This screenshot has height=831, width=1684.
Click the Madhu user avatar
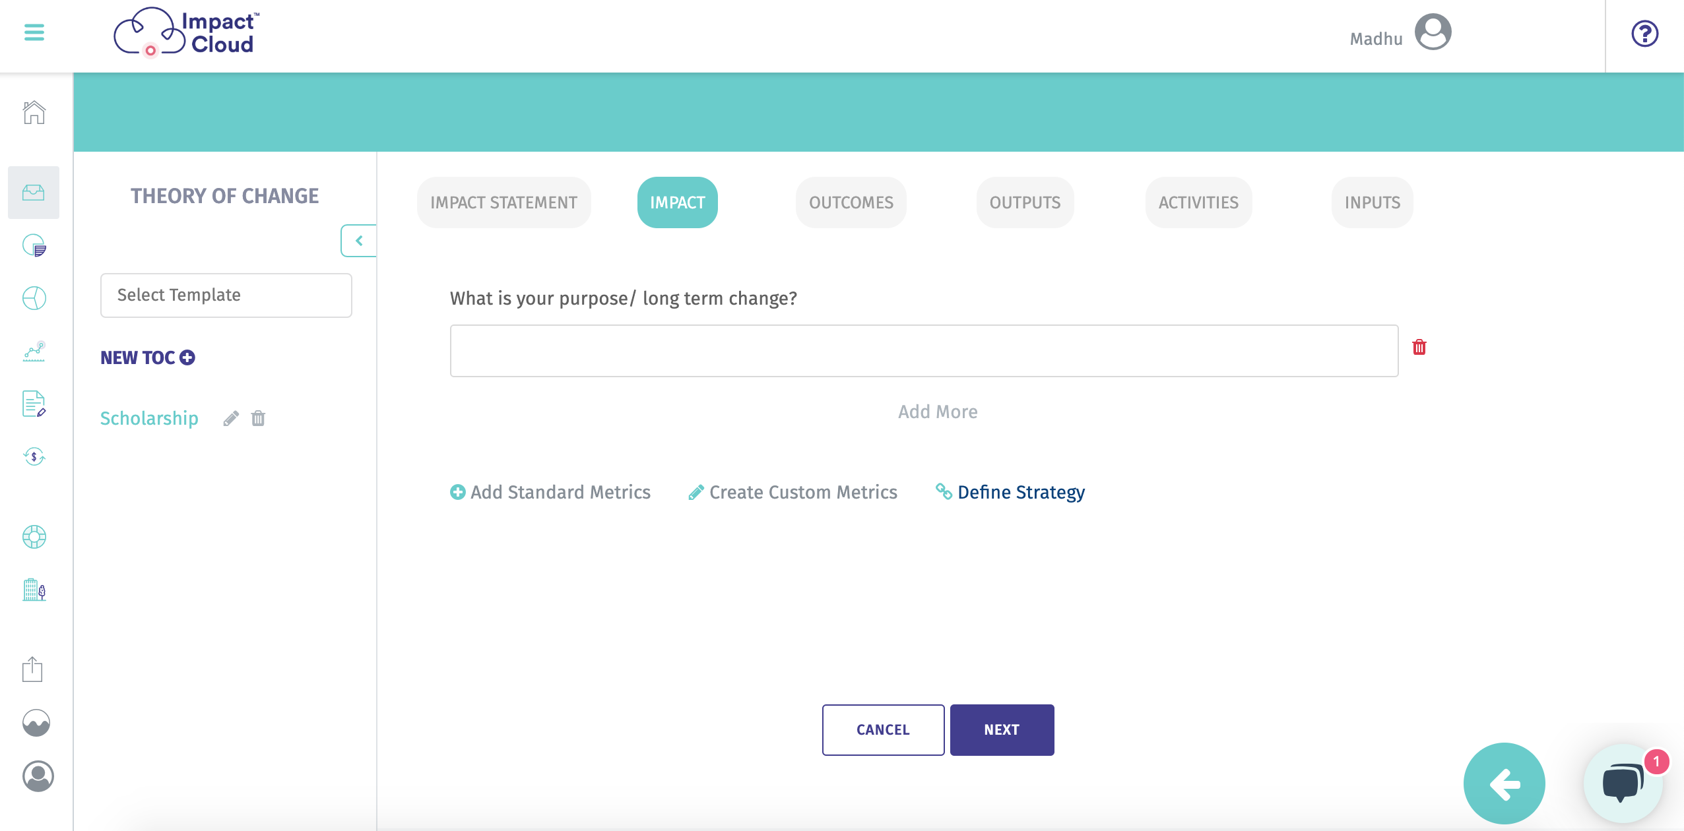tap(1433, 32)
